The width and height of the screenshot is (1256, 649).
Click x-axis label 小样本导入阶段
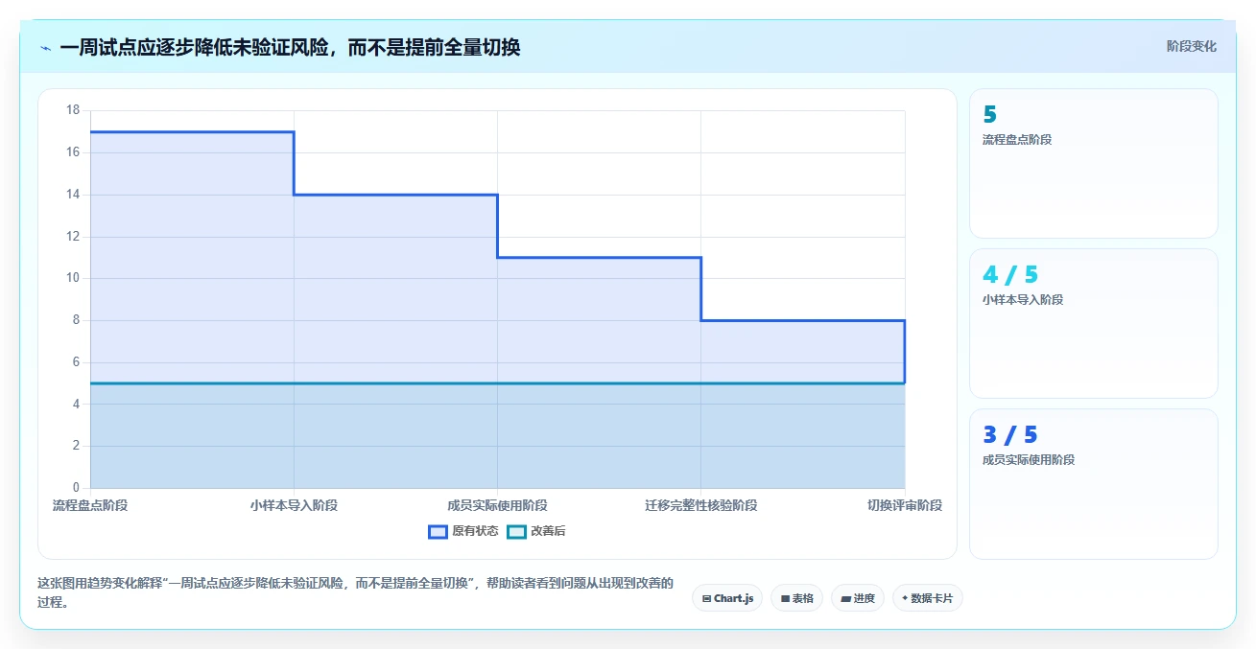(294, 505)
